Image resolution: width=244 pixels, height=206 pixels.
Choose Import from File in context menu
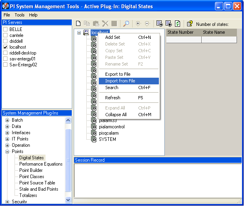(x=129, y=81)
